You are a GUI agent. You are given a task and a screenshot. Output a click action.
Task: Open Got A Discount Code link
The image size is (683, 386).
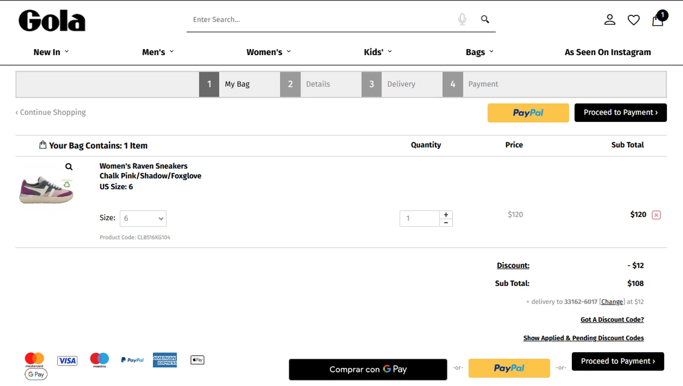[612, 320]
